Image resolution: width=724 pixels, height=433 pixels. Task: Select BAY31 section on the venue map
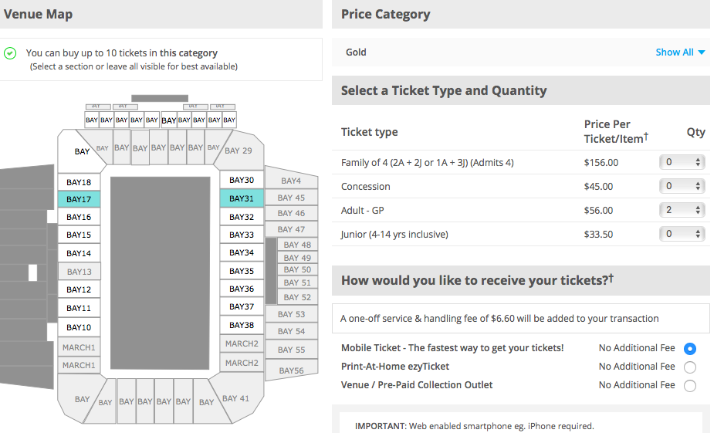[242, 198]
